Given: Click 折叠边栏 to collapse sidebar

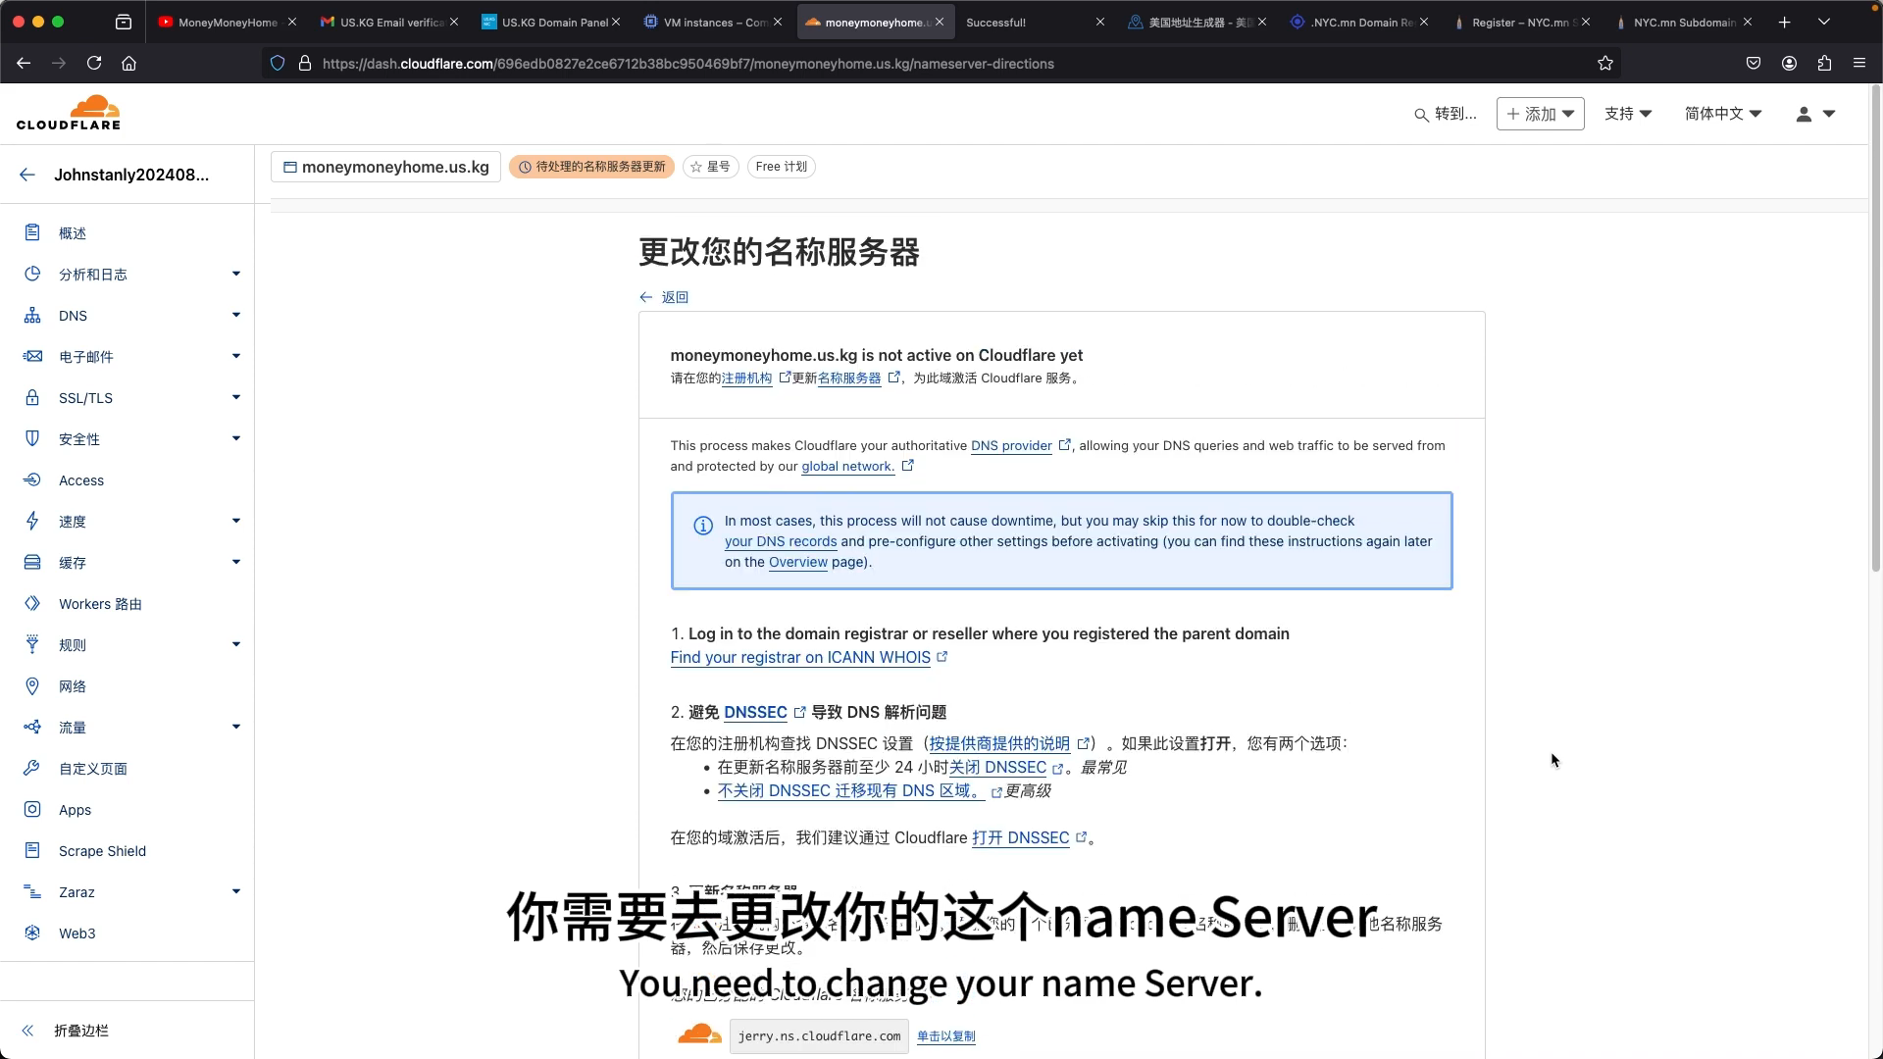Looking at the screenshot, I should click(x=65, y=1031).
